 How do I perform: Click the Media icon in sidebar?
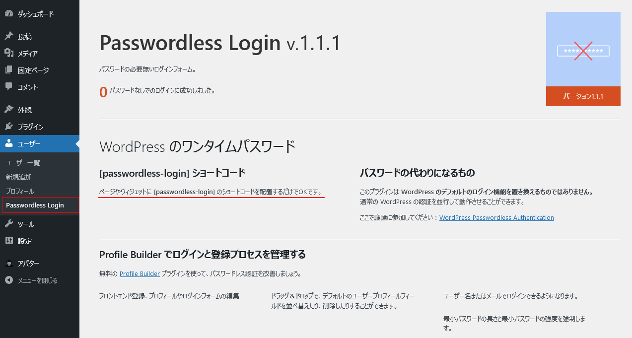click(x=9, y=53)
